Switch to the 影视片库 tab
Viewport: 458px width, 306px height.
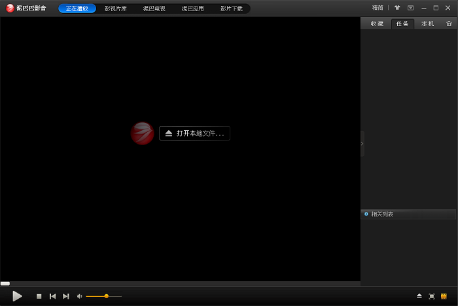pyautogui.click(x=116, y=8)
